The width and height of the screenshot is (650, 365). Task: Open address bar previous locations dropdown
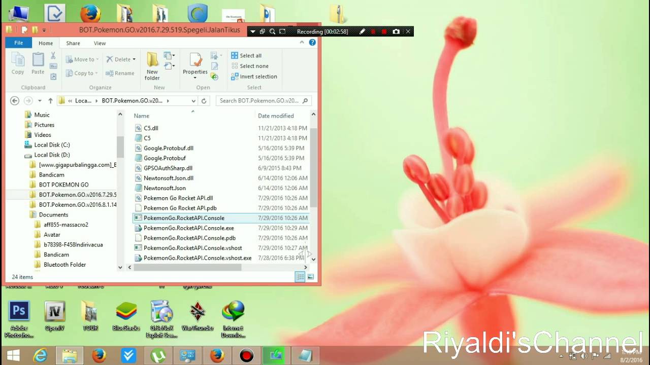pyautogui.click(x=193, y=101)
